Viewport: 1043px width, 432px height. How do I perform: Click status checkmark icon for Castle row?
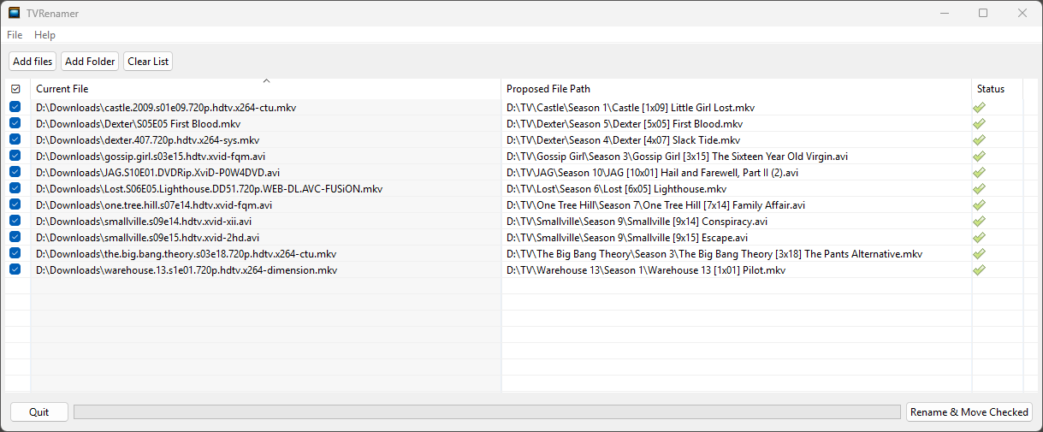(980, 108)
